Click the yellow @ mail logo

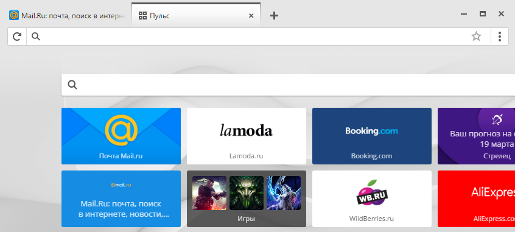click(x=121, y=130)
